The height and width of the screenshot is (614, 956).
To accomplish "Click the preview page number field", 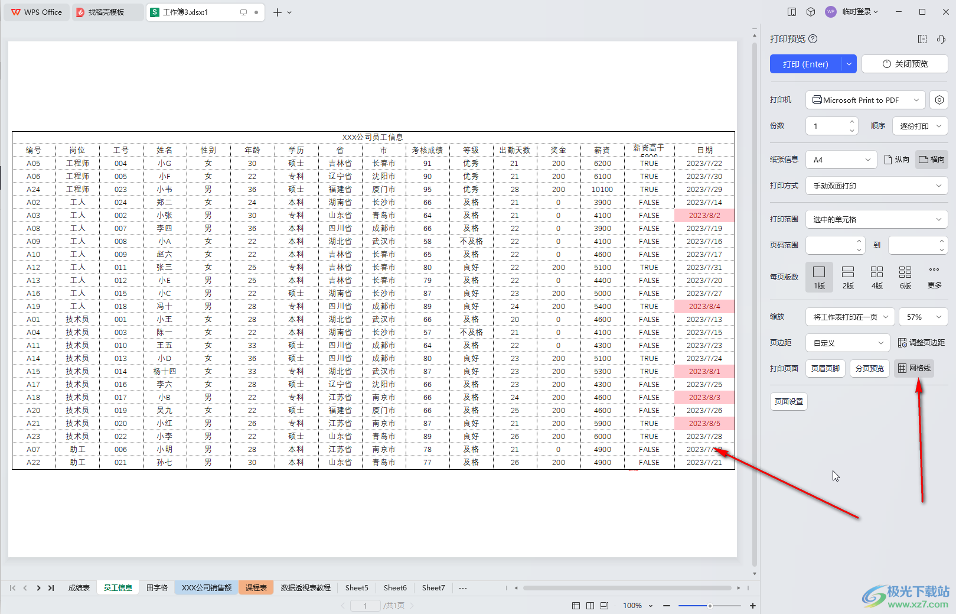I will pyautogui.click(x=365, y=606).
